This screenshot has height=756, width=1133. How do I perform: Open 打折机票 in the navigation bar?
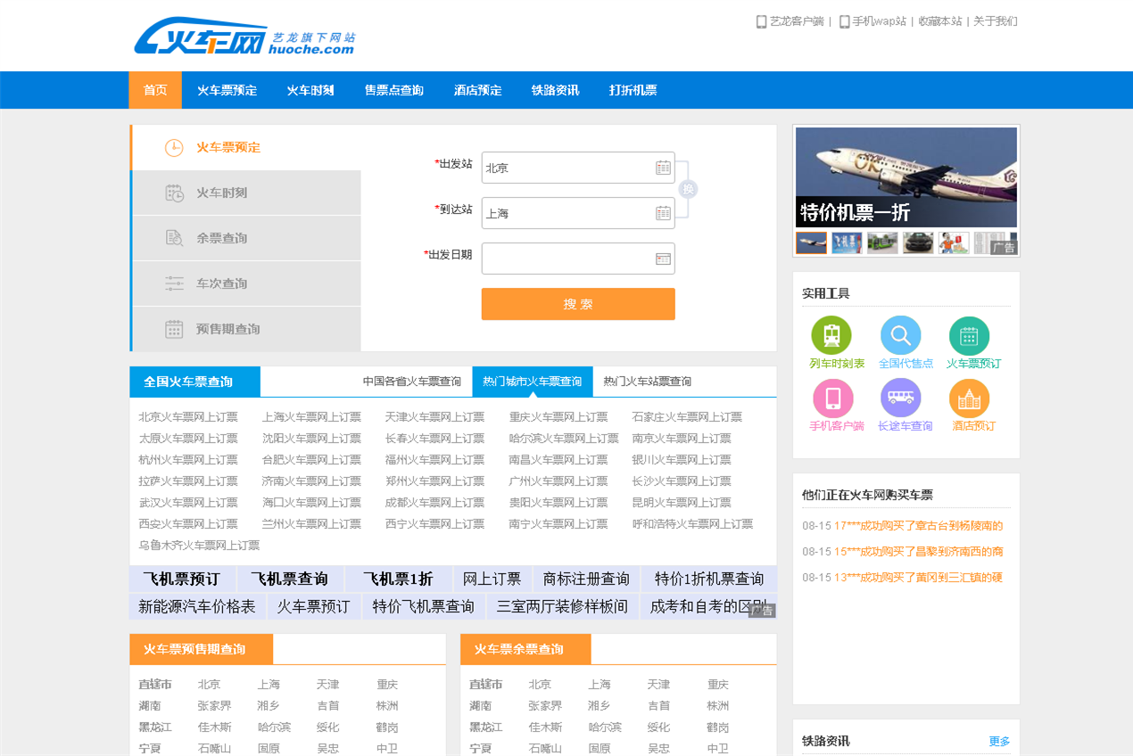633,90
